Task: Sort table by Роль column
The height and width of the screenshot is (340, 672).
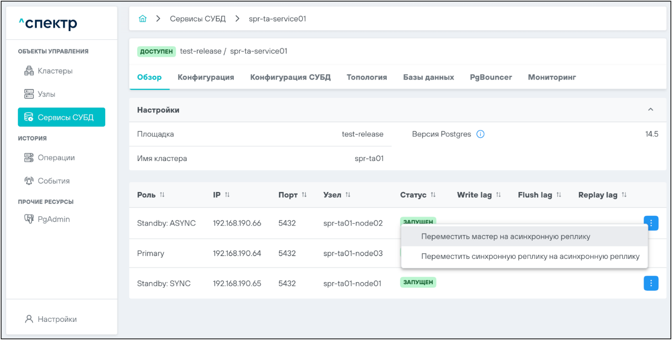Action: pyautogui.click(x=162, y=195)
